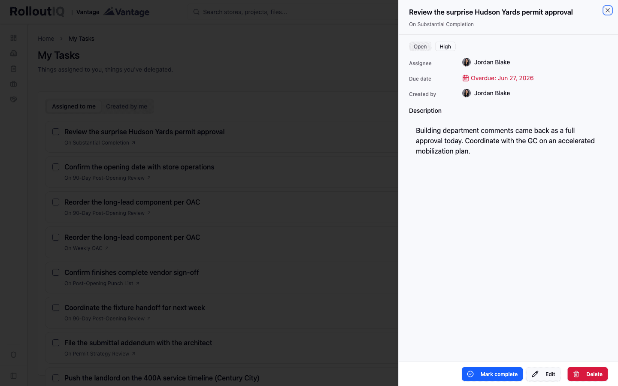This screenshot has width=618, height=386.
Task: Open Push the landlord on 400A task
Action: pos(162,378)
